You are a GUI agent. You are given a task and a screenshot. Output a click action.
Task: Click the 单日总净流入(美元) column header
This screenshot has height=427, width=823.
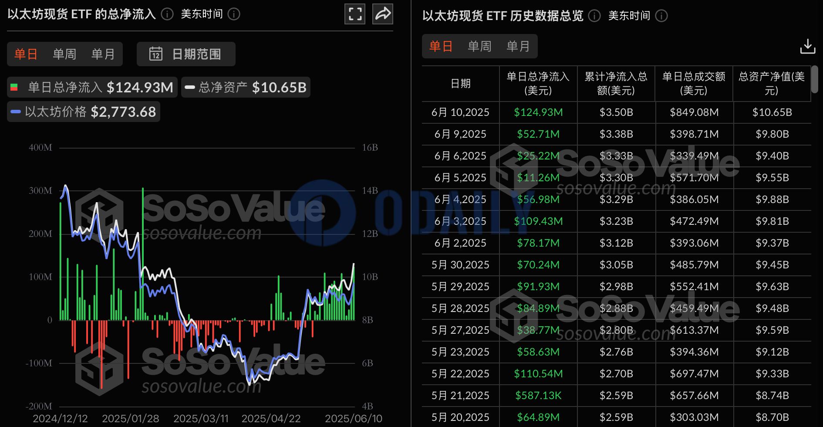(538, 84)
